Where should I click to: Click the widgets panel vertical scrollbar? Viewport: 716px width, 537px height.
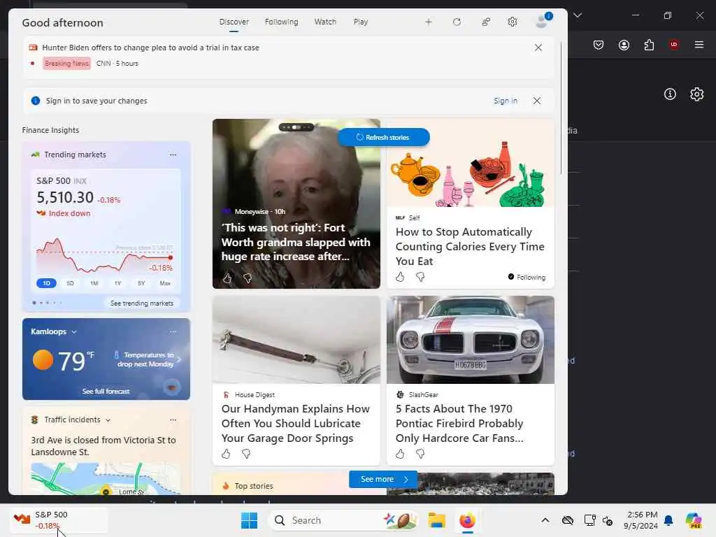tap(561, 108)
